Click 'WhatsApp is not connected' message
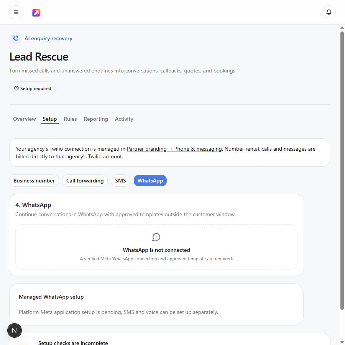The height and width of the screenshot is (345, 345). [x=156, y=250]
